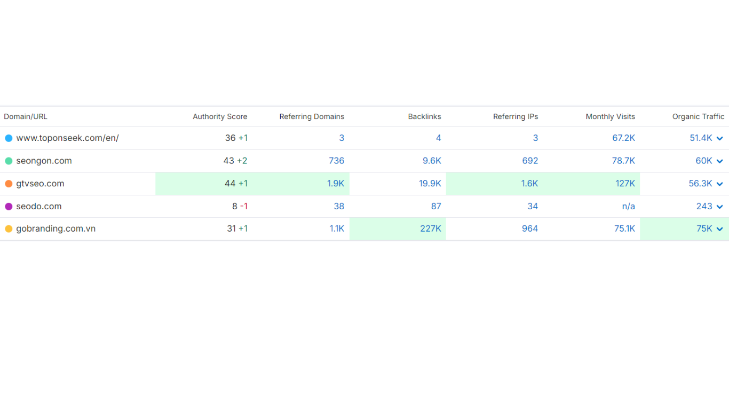Sort by Authority Score column header
The height and width of the screenshot is (410, 729).
point(220,116)
